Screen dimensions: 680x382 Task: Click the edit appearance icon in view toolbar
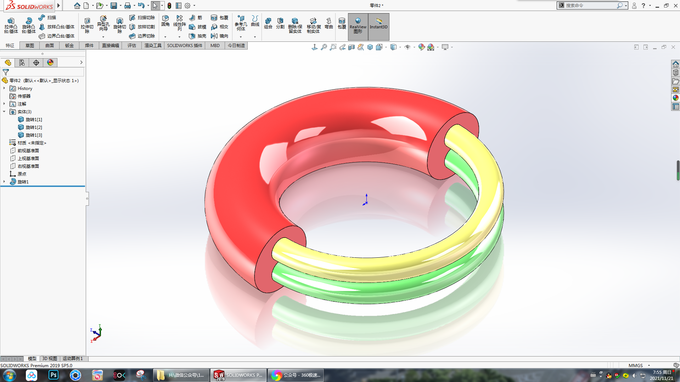click(x=421, y=47)
